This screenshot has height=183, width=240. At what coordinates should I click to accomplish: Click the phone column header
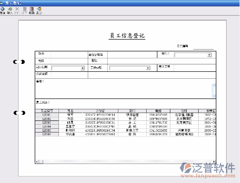point(158,111)
